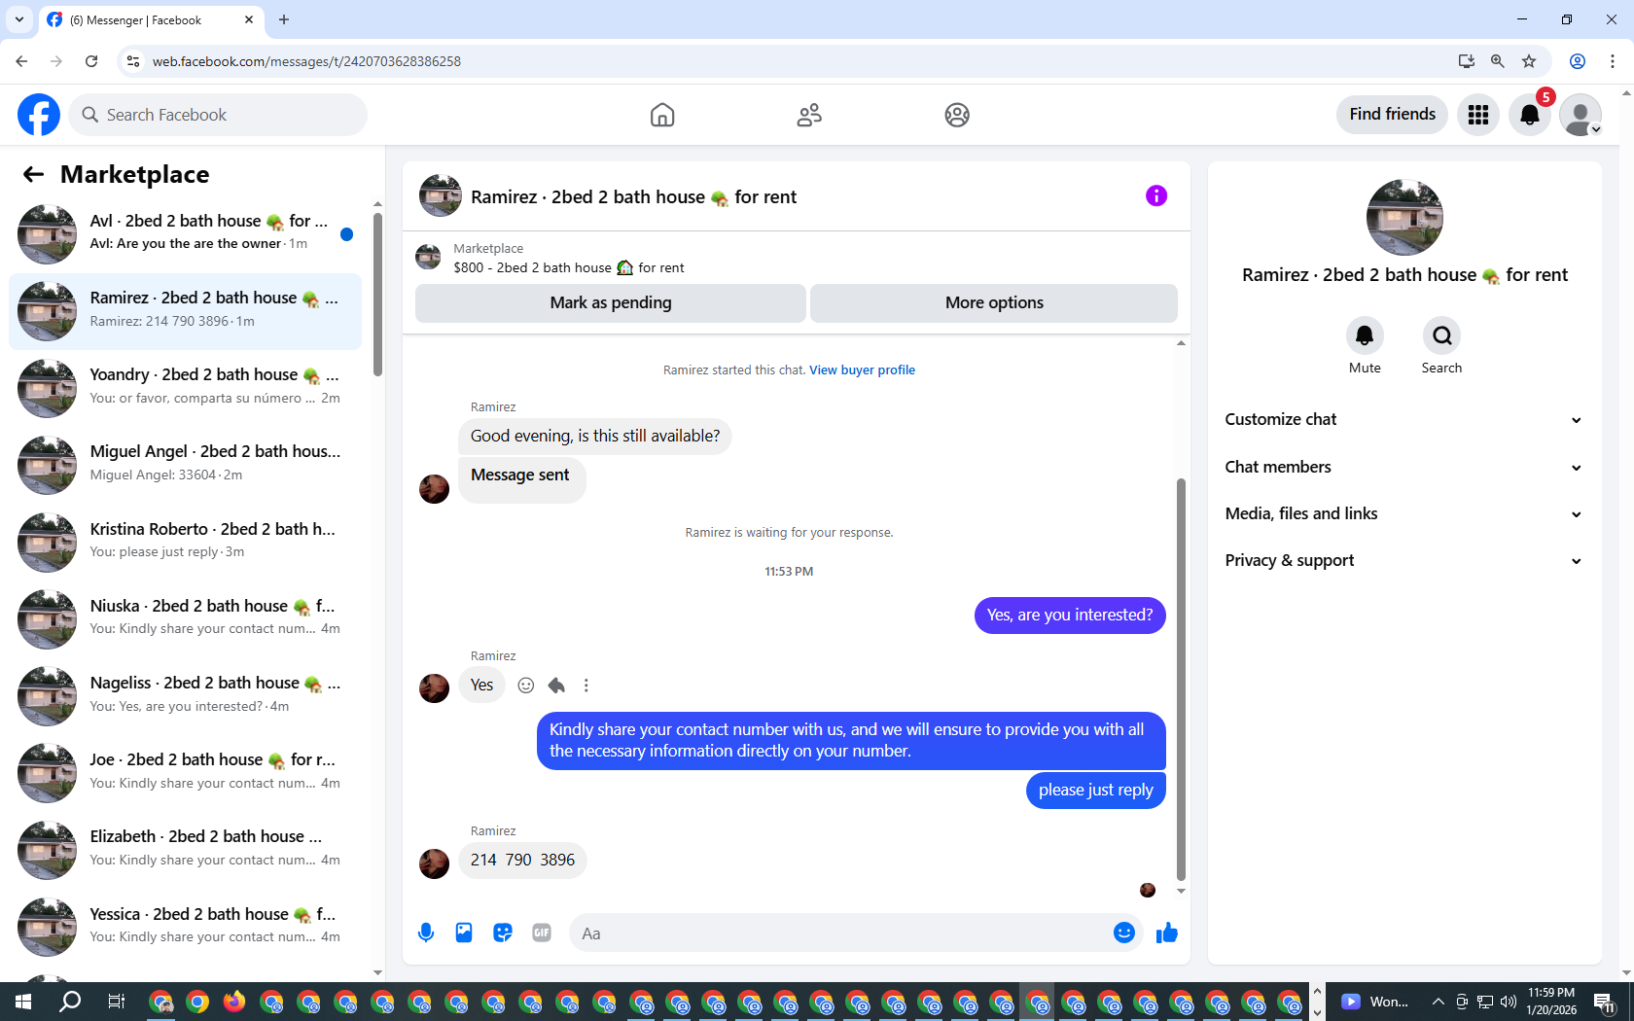The height and width of the screenshot is (1021, 1634).
Task: Focus the Search Facebook field
Action: click(219, 115)
